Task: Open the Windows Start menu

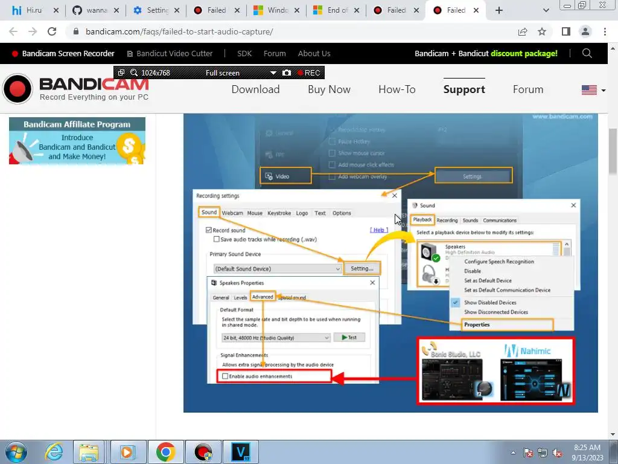Action: tap(16, 452)
